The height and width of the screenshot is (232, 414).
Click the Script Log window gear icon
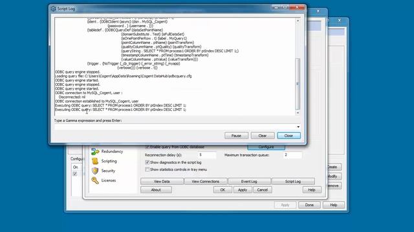point(53,8)
